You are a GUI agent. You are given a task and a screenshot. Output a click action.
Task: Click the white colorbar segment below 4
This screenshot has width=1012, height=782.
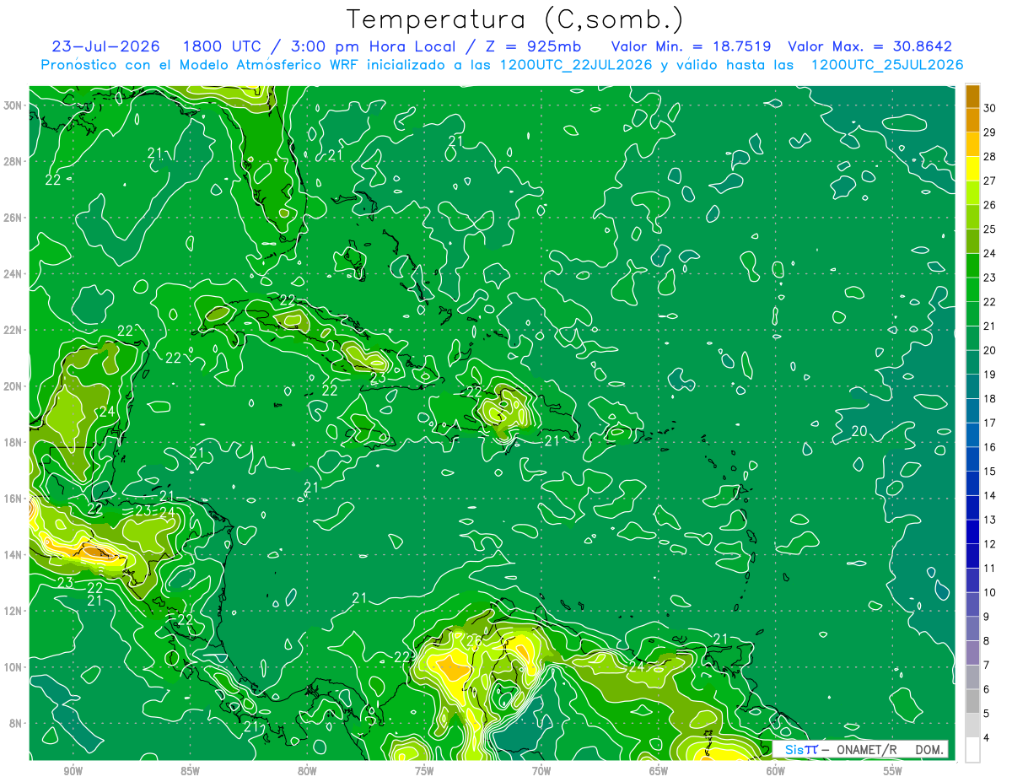pos(972,750)
